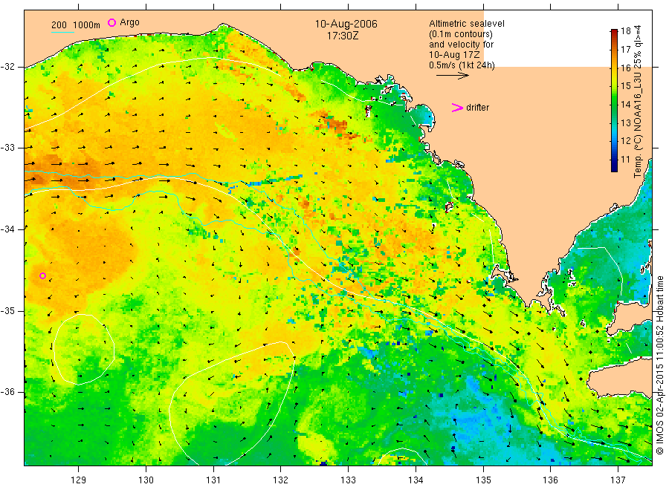Click the 137 longitude axis label
The width and height of the screenshot is (669, 490).
618,480
